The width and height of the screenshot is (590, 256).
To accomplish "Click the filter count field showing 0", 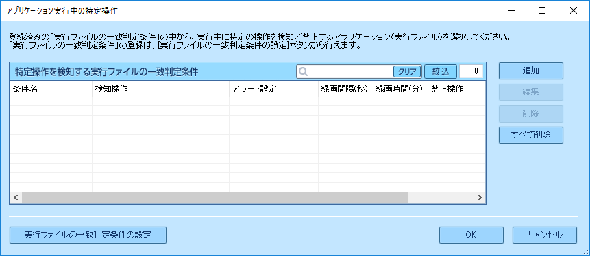I will pyautogui.click(x=471, y=71).
